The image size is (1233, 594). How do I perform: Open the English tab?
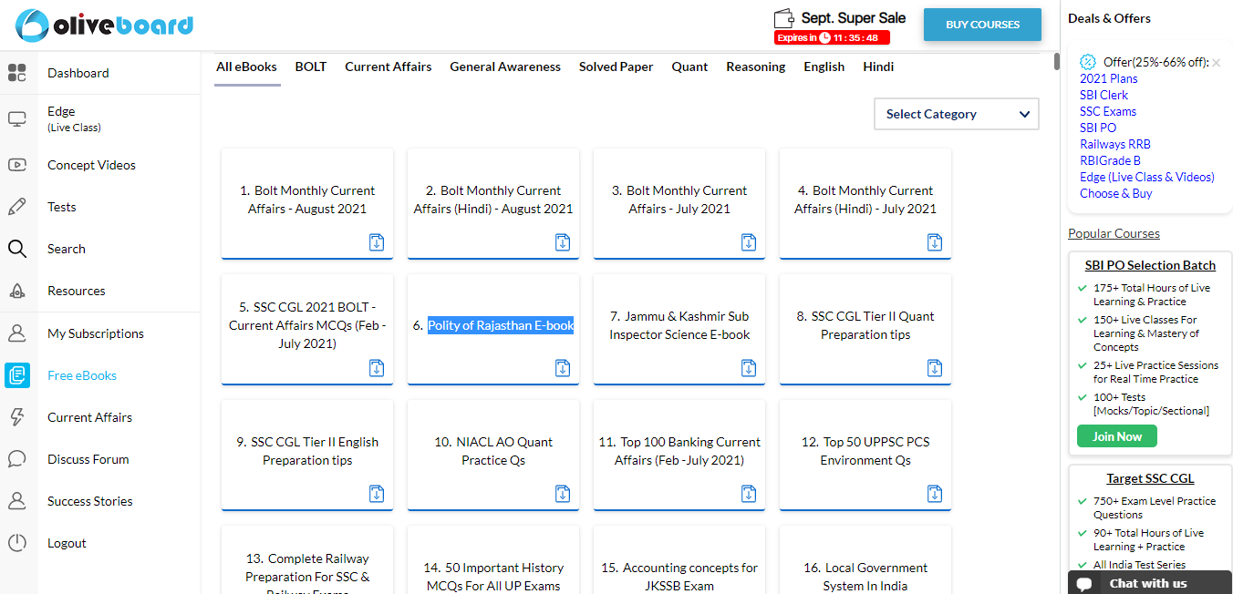pos(824,67)
